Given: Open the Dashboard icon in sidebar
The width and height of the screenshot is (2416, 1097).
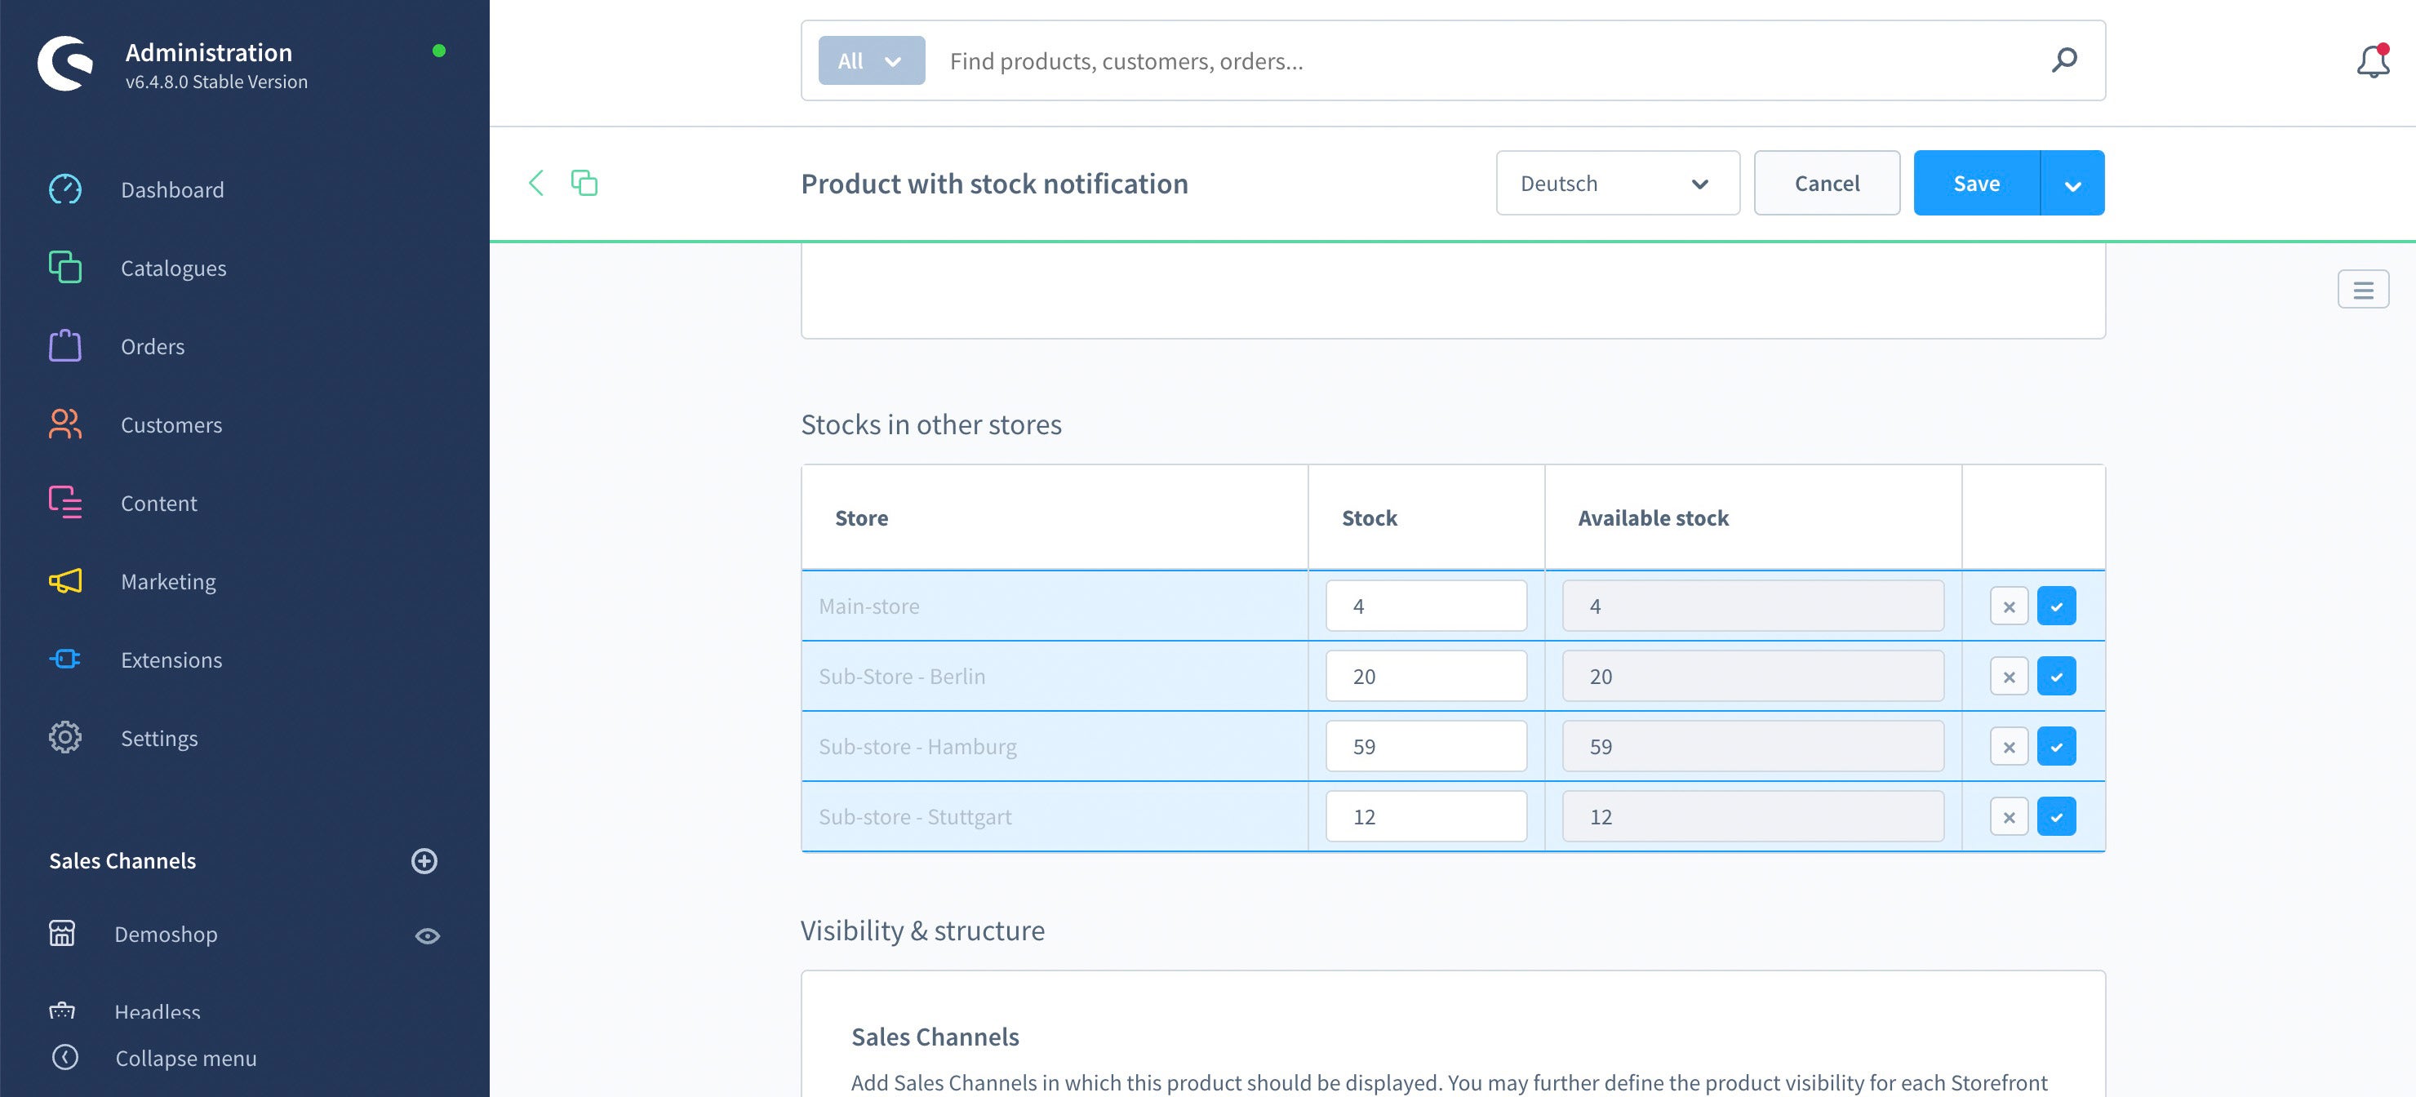Looking at the screenshot, I should tap(64, 189).
